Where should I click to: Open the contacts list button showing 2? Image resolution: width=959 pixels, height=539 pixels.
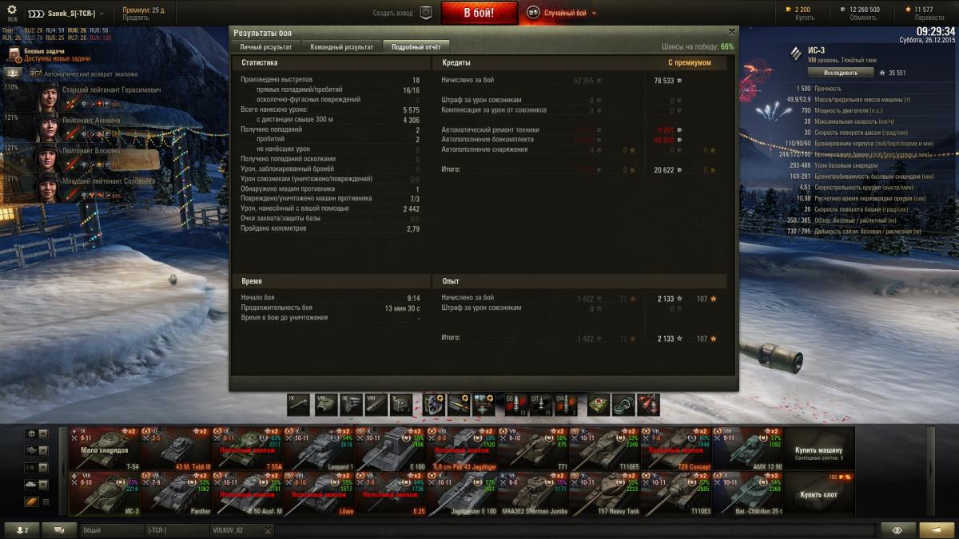(22, 530)
